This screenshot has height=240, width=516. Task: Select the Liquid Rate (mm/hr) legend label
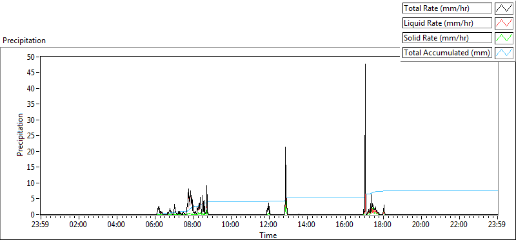coord(447,23)
